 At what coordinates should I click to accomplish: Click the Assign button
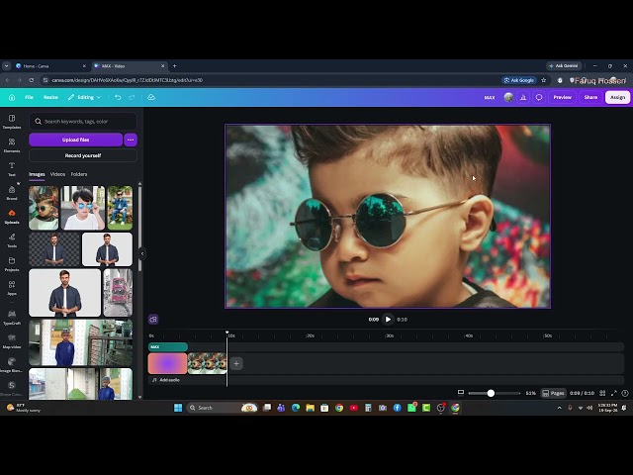pos(617,97)
